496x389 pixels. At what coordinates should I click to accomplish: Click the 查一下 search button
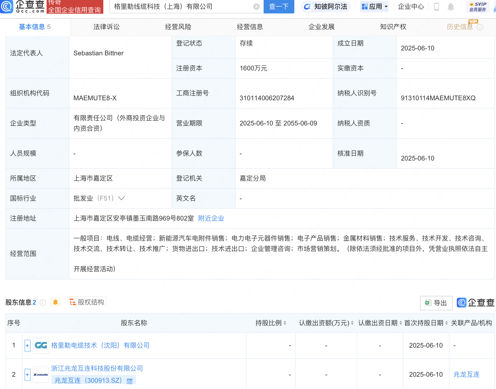click(279, 7)
